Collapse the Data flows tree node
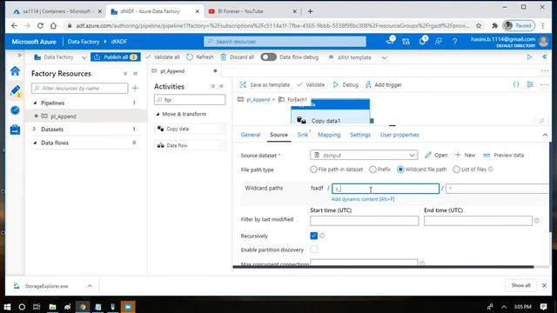 (35, 143)
